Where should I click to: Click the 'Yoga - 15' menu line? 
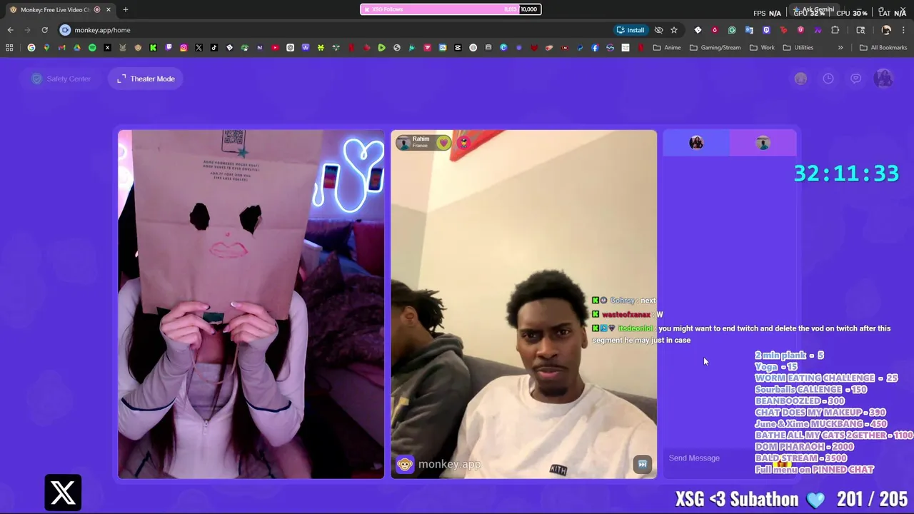775,367
